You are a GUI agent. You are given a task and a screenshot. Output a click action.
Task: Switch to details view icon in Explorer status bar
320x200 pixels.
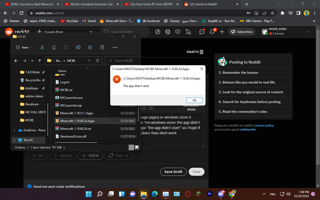point(131,147)
